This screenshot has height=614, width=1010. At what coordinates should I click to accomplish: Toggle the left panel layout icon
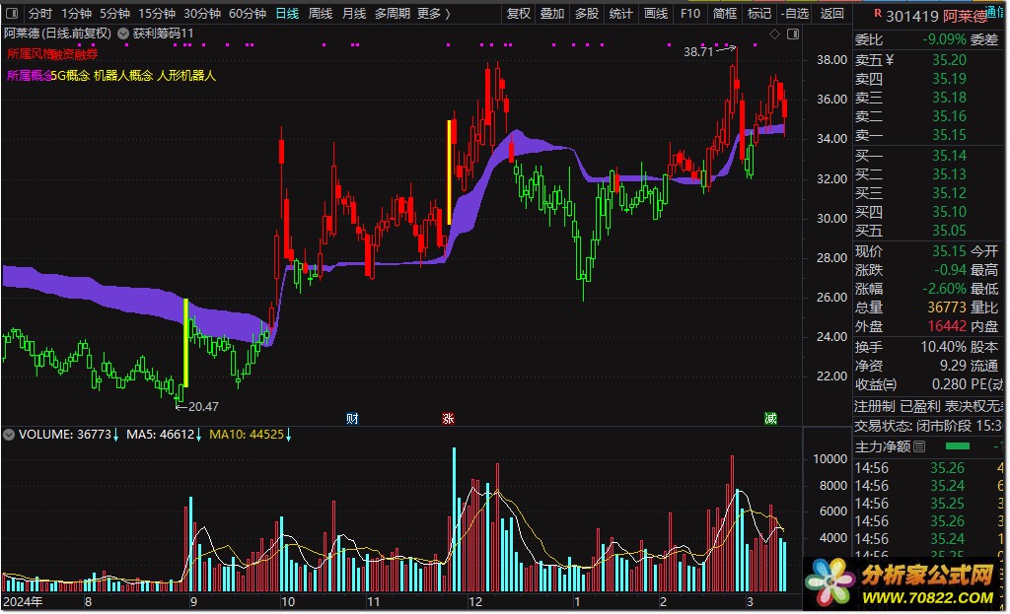[x=12, y=13]
